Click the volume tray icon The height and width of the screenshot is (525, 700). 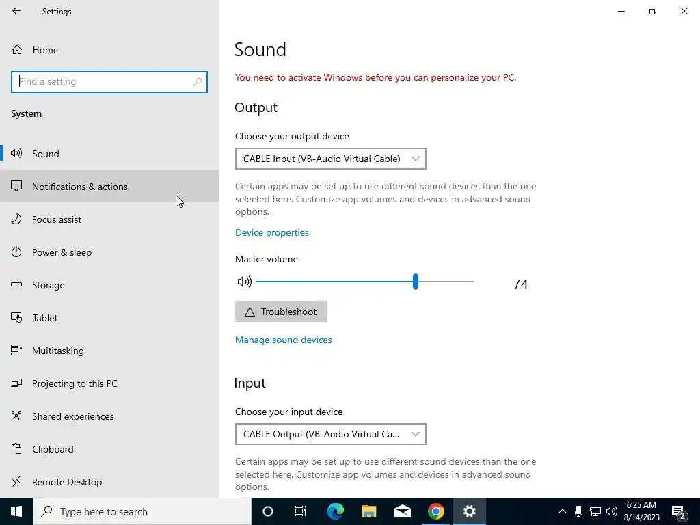tap(612, 511)
